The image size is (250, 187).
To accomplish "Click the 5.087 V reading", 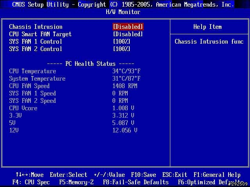I will (x=123, y=123).
